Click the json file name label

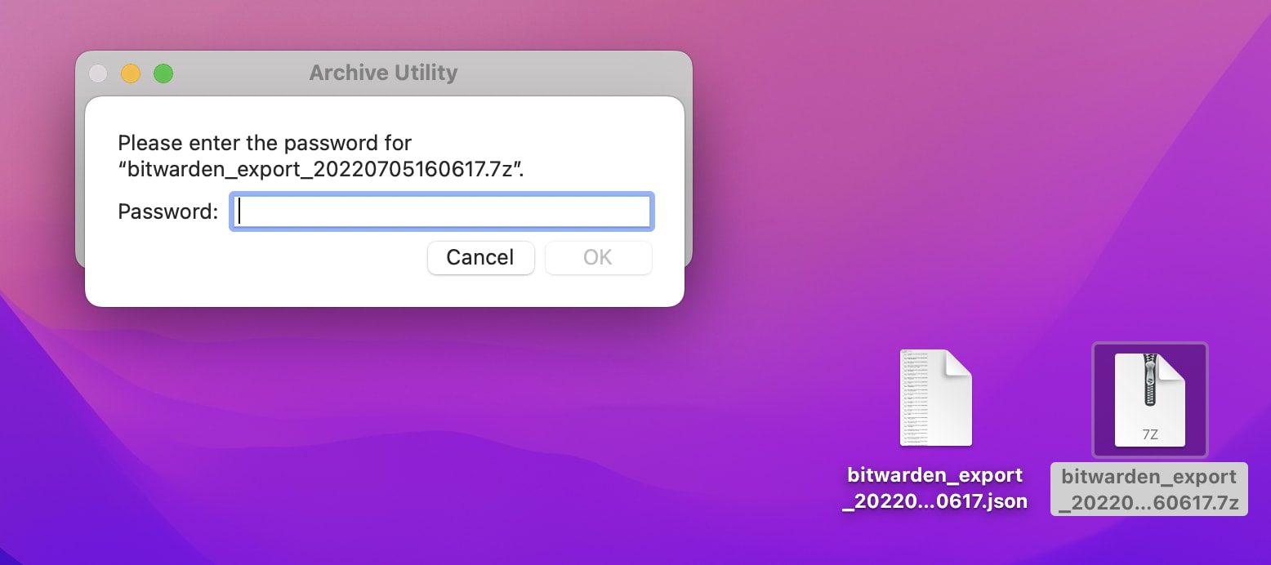tap(934, 488)
